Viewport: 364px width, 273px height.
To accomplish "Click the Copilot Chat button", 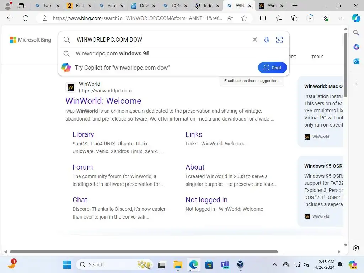I will tap(272, 68).
